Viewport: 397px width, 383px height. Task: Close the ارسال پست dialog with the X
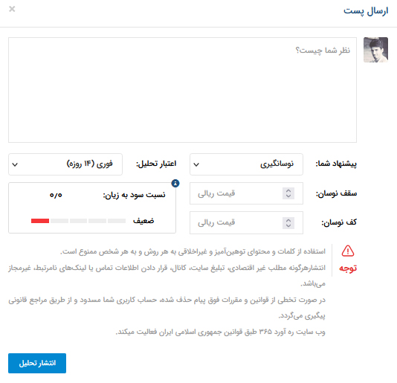click(x=12, y=9)
